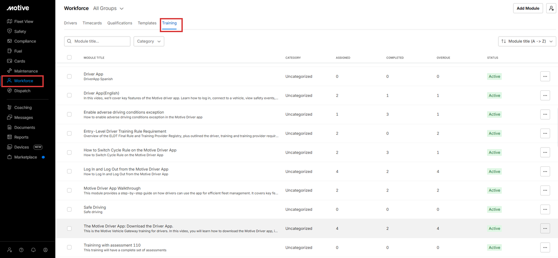
Task: Expand the All Groups selector
Action: tap(108, 8)
